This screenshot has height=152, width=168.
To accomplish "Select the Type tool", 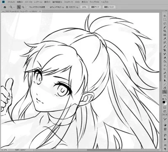I will tap(165, 76).
